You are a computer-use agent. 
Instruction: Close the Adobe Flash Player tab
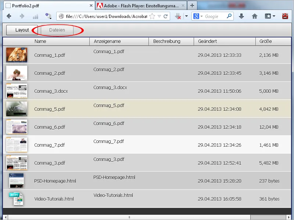(183, 5)
